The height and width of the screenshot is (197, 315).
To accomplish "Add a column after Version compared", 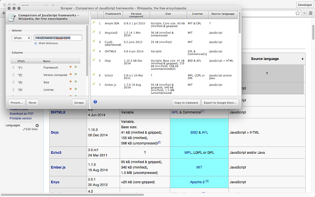I will (76, 74).
